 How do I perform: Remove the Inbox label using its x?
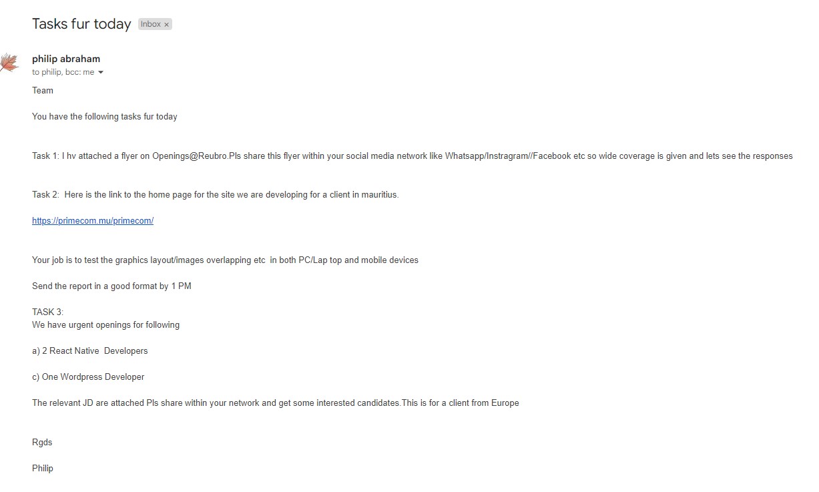[167, 25]
